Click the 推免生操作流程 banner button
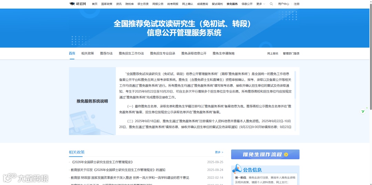This screenshot has height=185, width=372. click(x=265, y=154)
